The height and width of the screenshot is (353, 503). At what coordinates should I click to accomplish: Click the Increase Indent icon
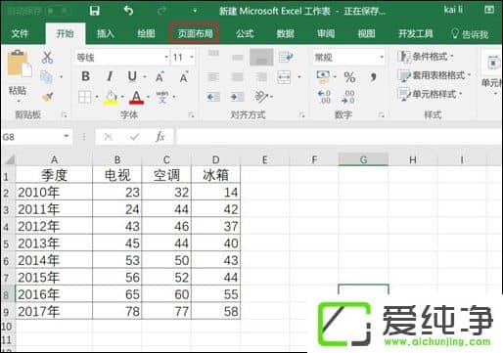coord(237,97)
